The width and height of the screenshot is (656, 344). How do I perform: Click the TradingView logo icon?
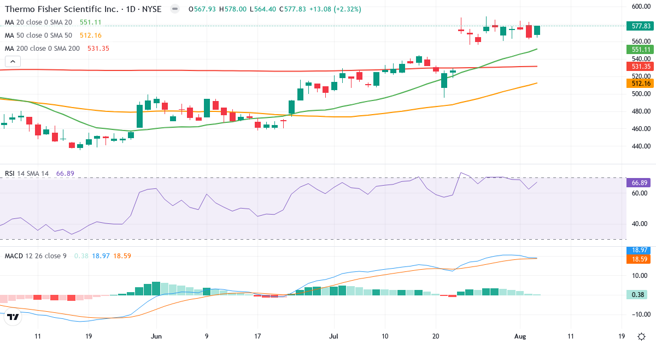tap(13, 317)
